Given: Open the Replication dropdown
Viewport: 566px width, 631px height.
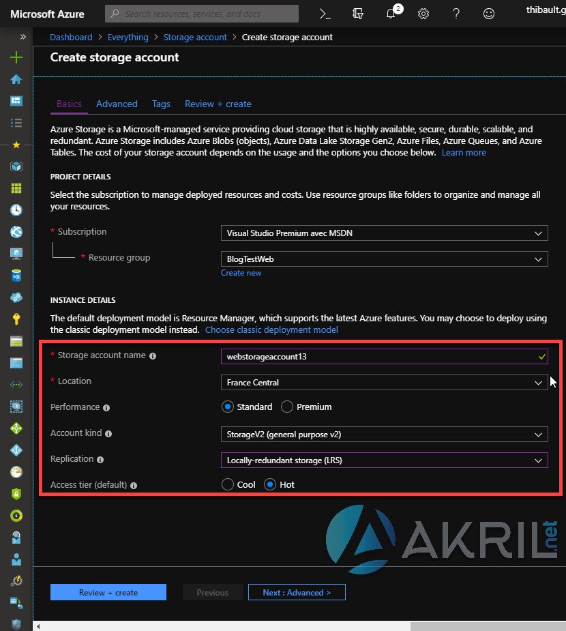Looking at the screenshot, I should 384,460.
